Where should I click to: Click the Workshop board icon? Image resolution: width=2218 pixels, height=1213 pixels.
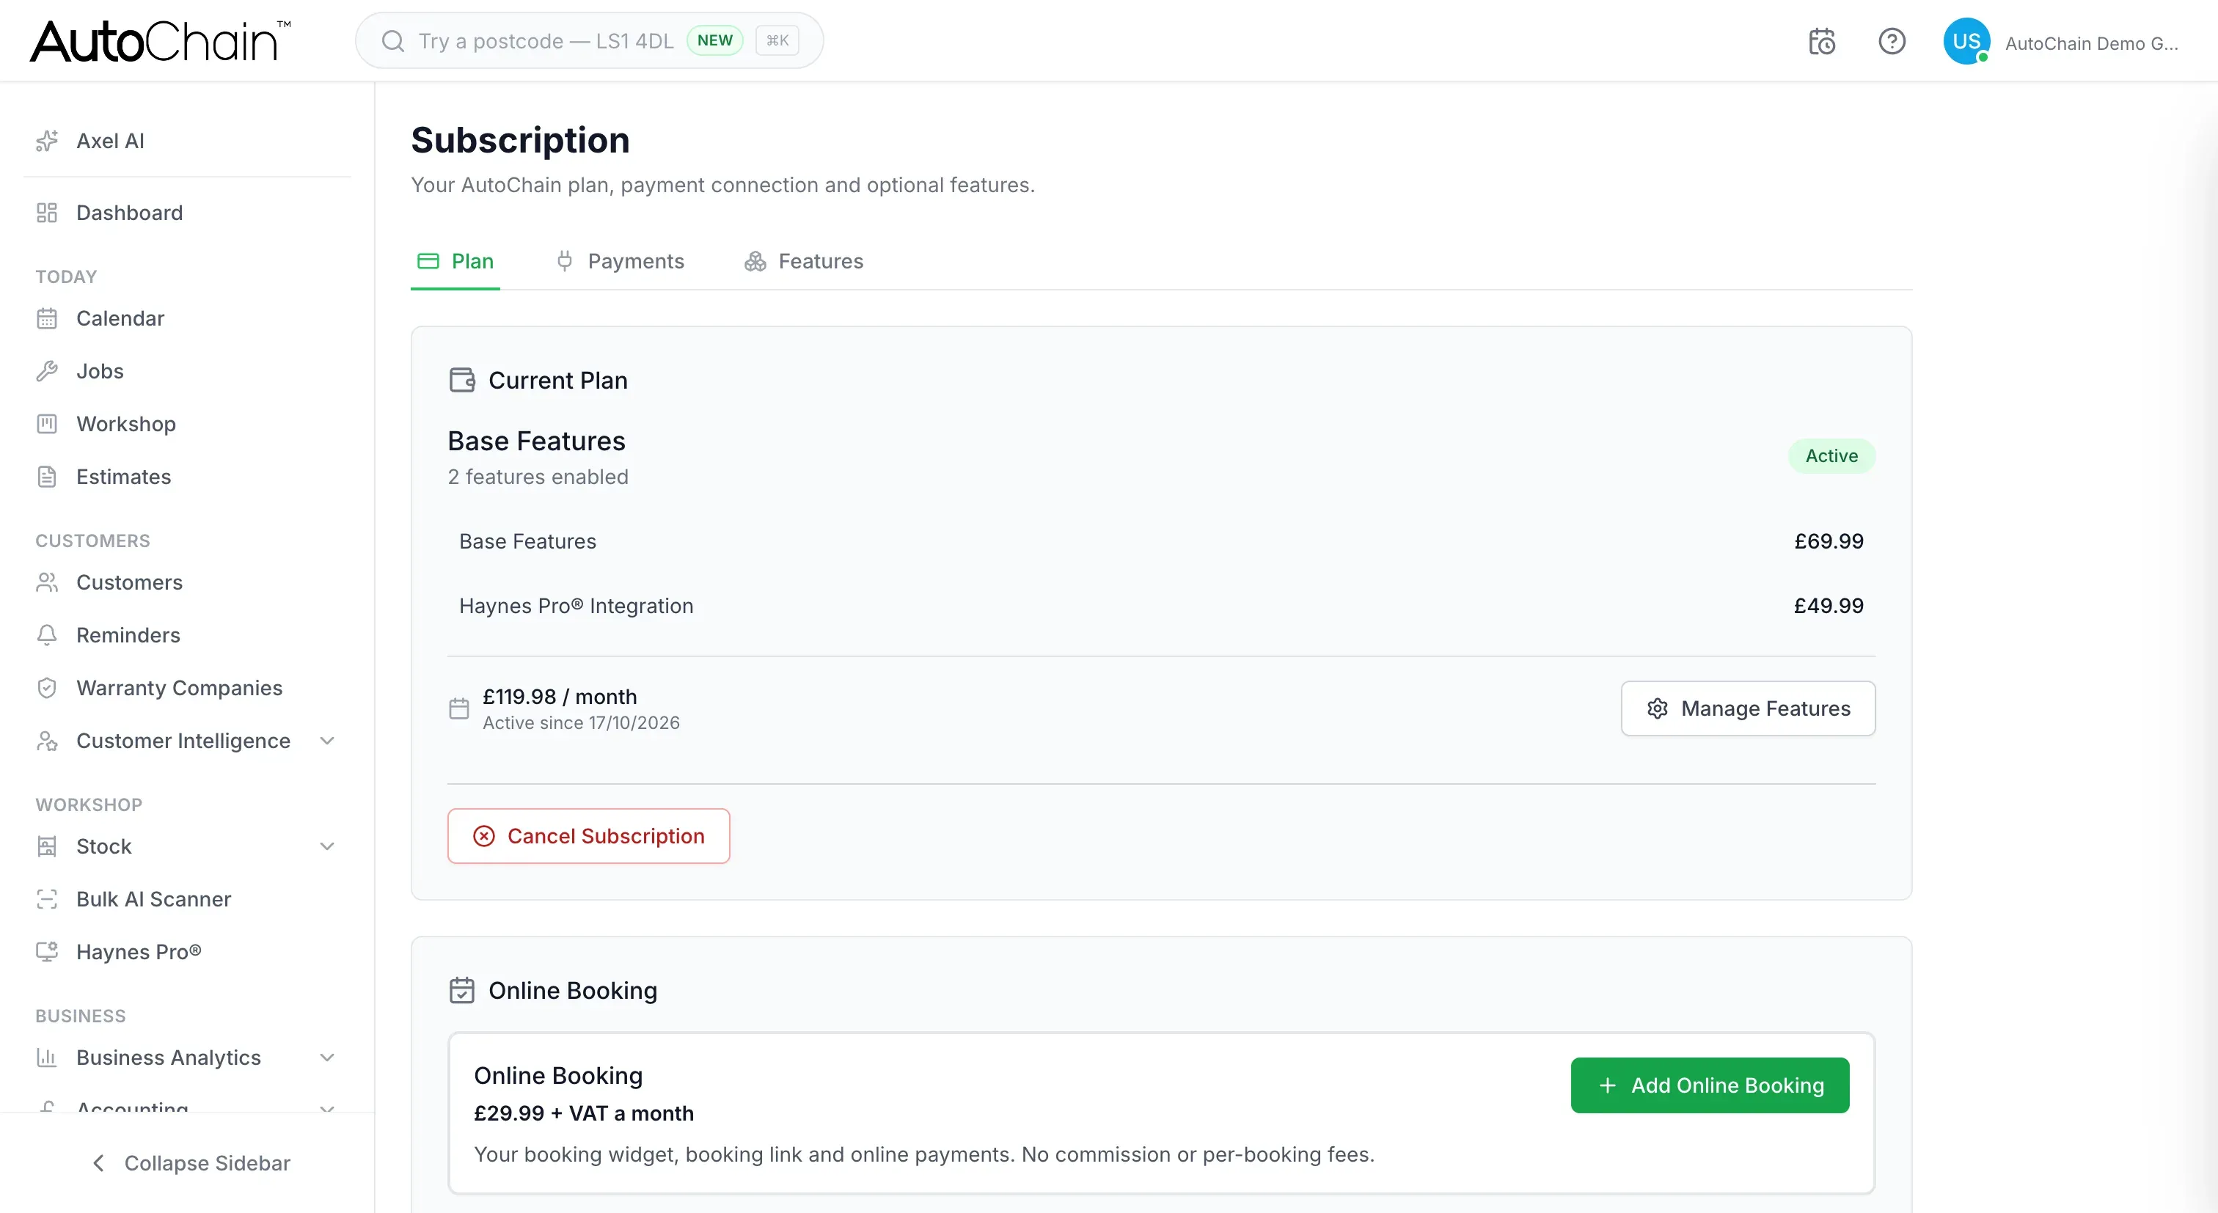(x=46, y=424)
